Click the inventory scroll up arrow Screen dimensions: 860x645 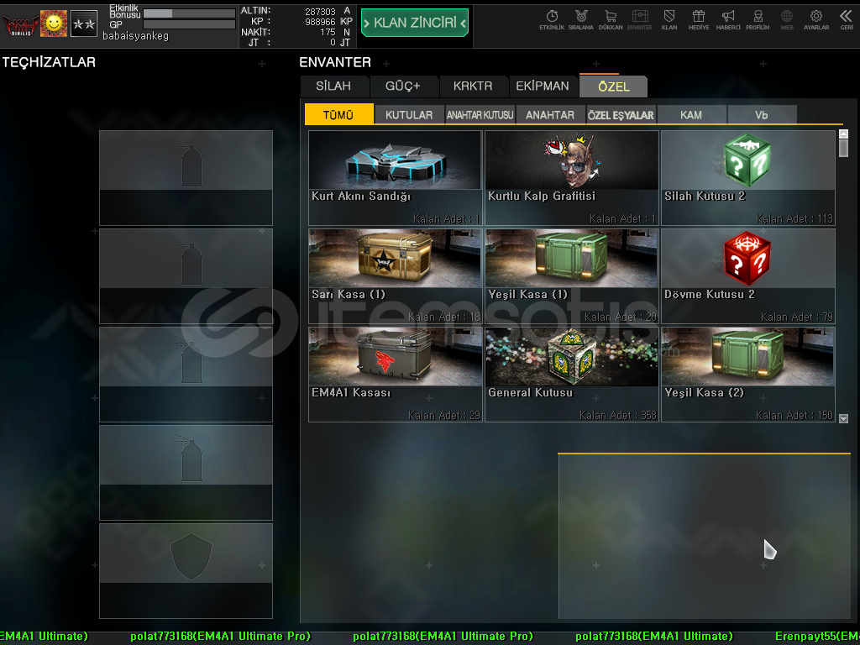[843, 134]
